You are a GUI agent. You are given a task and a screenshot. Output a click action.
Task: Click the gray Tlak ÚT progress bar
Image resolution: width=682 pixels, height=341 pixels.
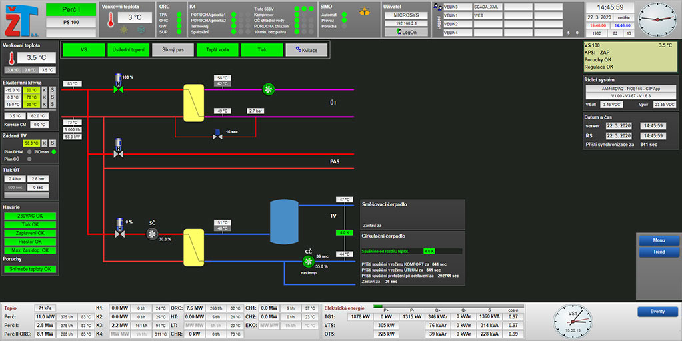[15, 188]
